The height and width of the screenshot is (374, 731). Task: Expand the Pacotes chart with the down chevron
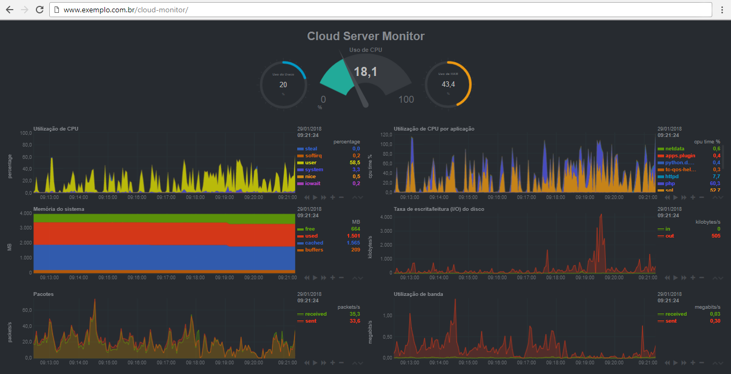point(361,363)
